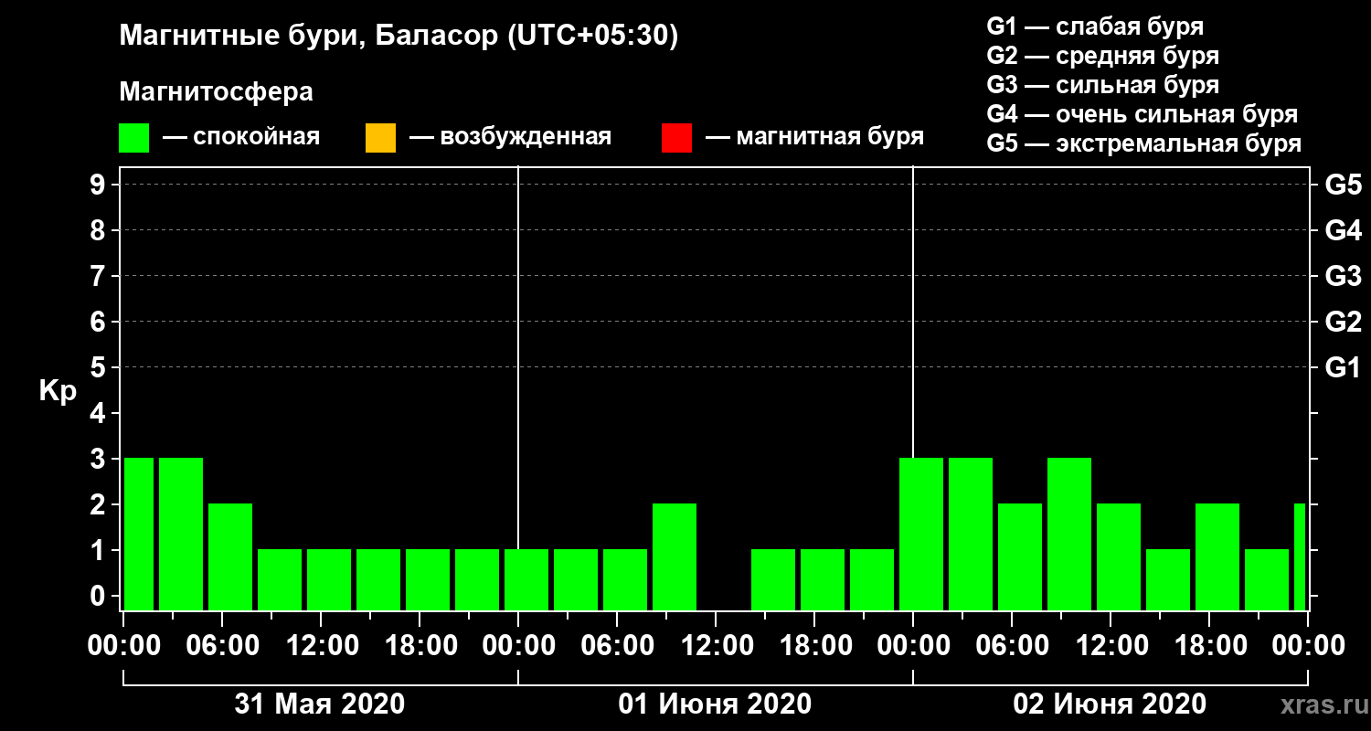The image size is (1371, 731).
Task: Click the 'G5 — экстремальная буря' legend line
Action: pyautogui.click(x=1143, y=143)
